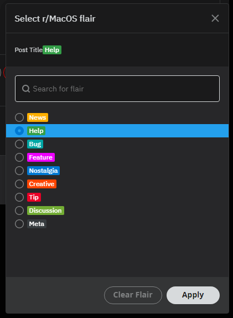The image size is (233, 318).
Task: Click the search magnifier icon
Action: tap(26, 89)
